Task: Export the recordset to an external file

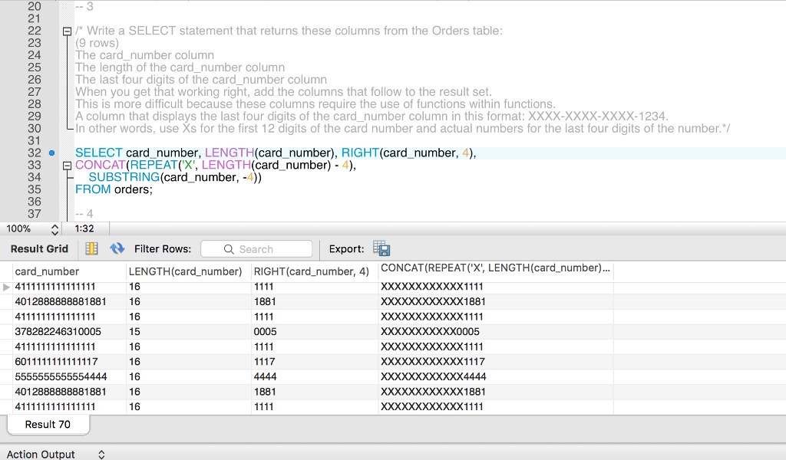Action: [381, 248]
